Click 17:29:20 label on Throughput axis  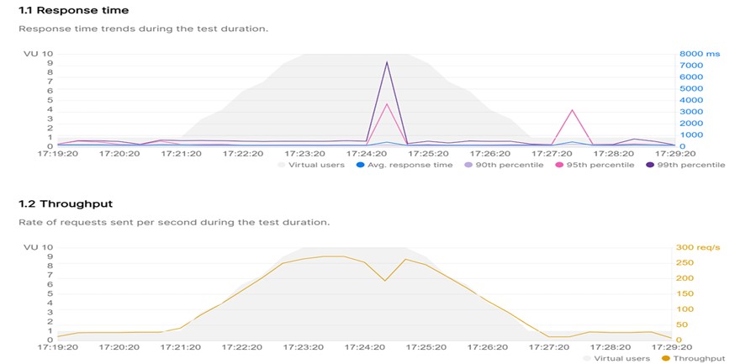[x=673, y=347]
